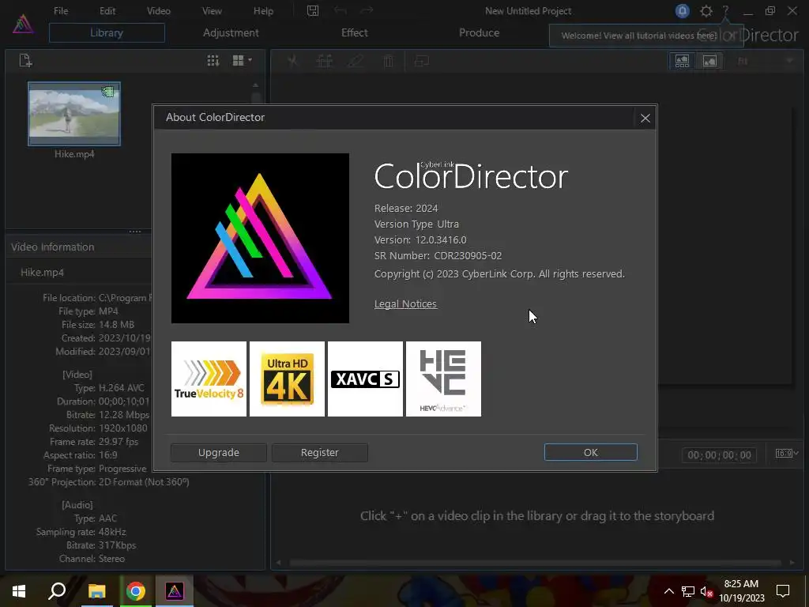Click the Register button

[x=319, y=453]
